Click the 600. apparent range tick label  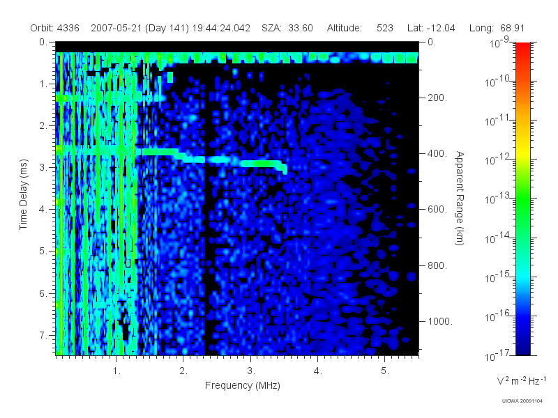[x=437, y=210]
